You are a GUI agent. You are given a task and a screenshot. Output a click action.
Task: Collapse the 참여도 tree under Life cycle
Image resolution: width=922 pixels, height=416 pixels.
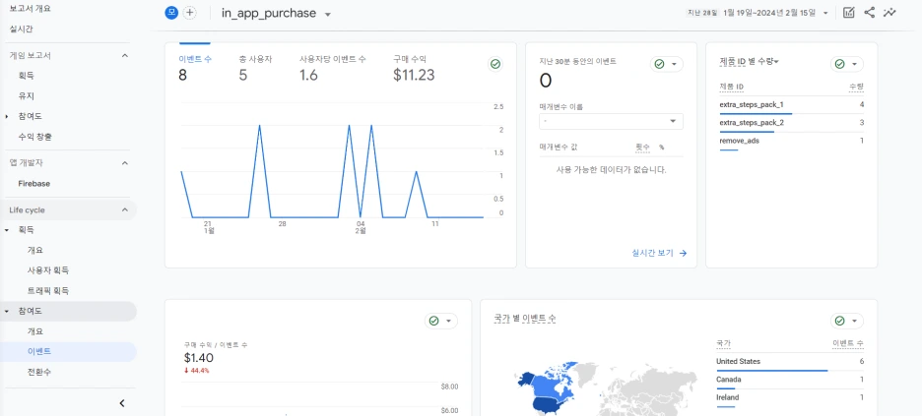click(7, 311)
